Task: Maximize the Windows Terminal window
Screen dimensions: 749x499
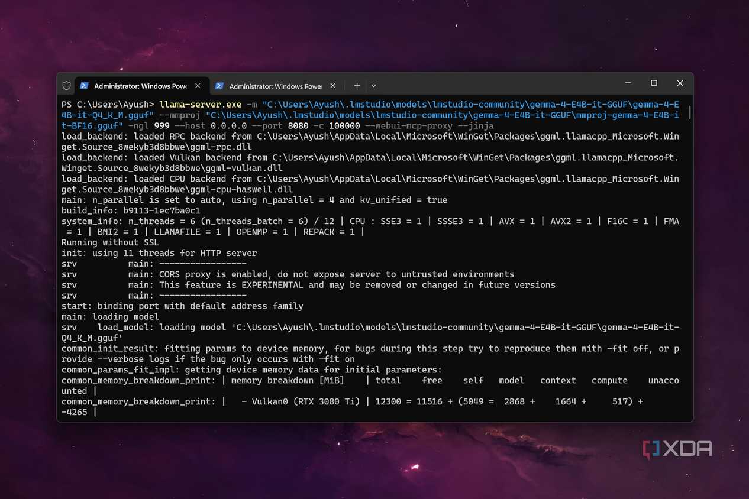Action: coord(654,83)
